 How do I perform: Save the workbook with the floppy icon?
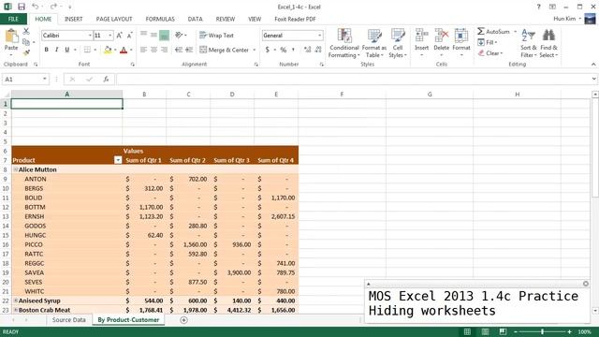pyautogui.click(x=21, y=7)
